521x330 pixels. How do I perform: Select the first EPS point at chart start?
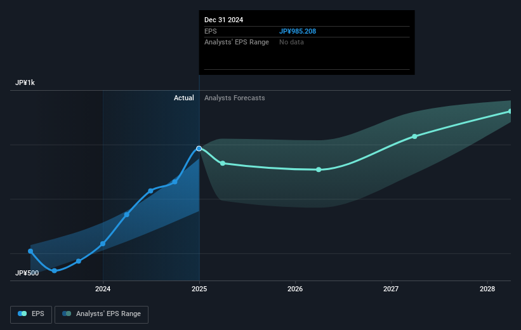click(x=30, y=251)
